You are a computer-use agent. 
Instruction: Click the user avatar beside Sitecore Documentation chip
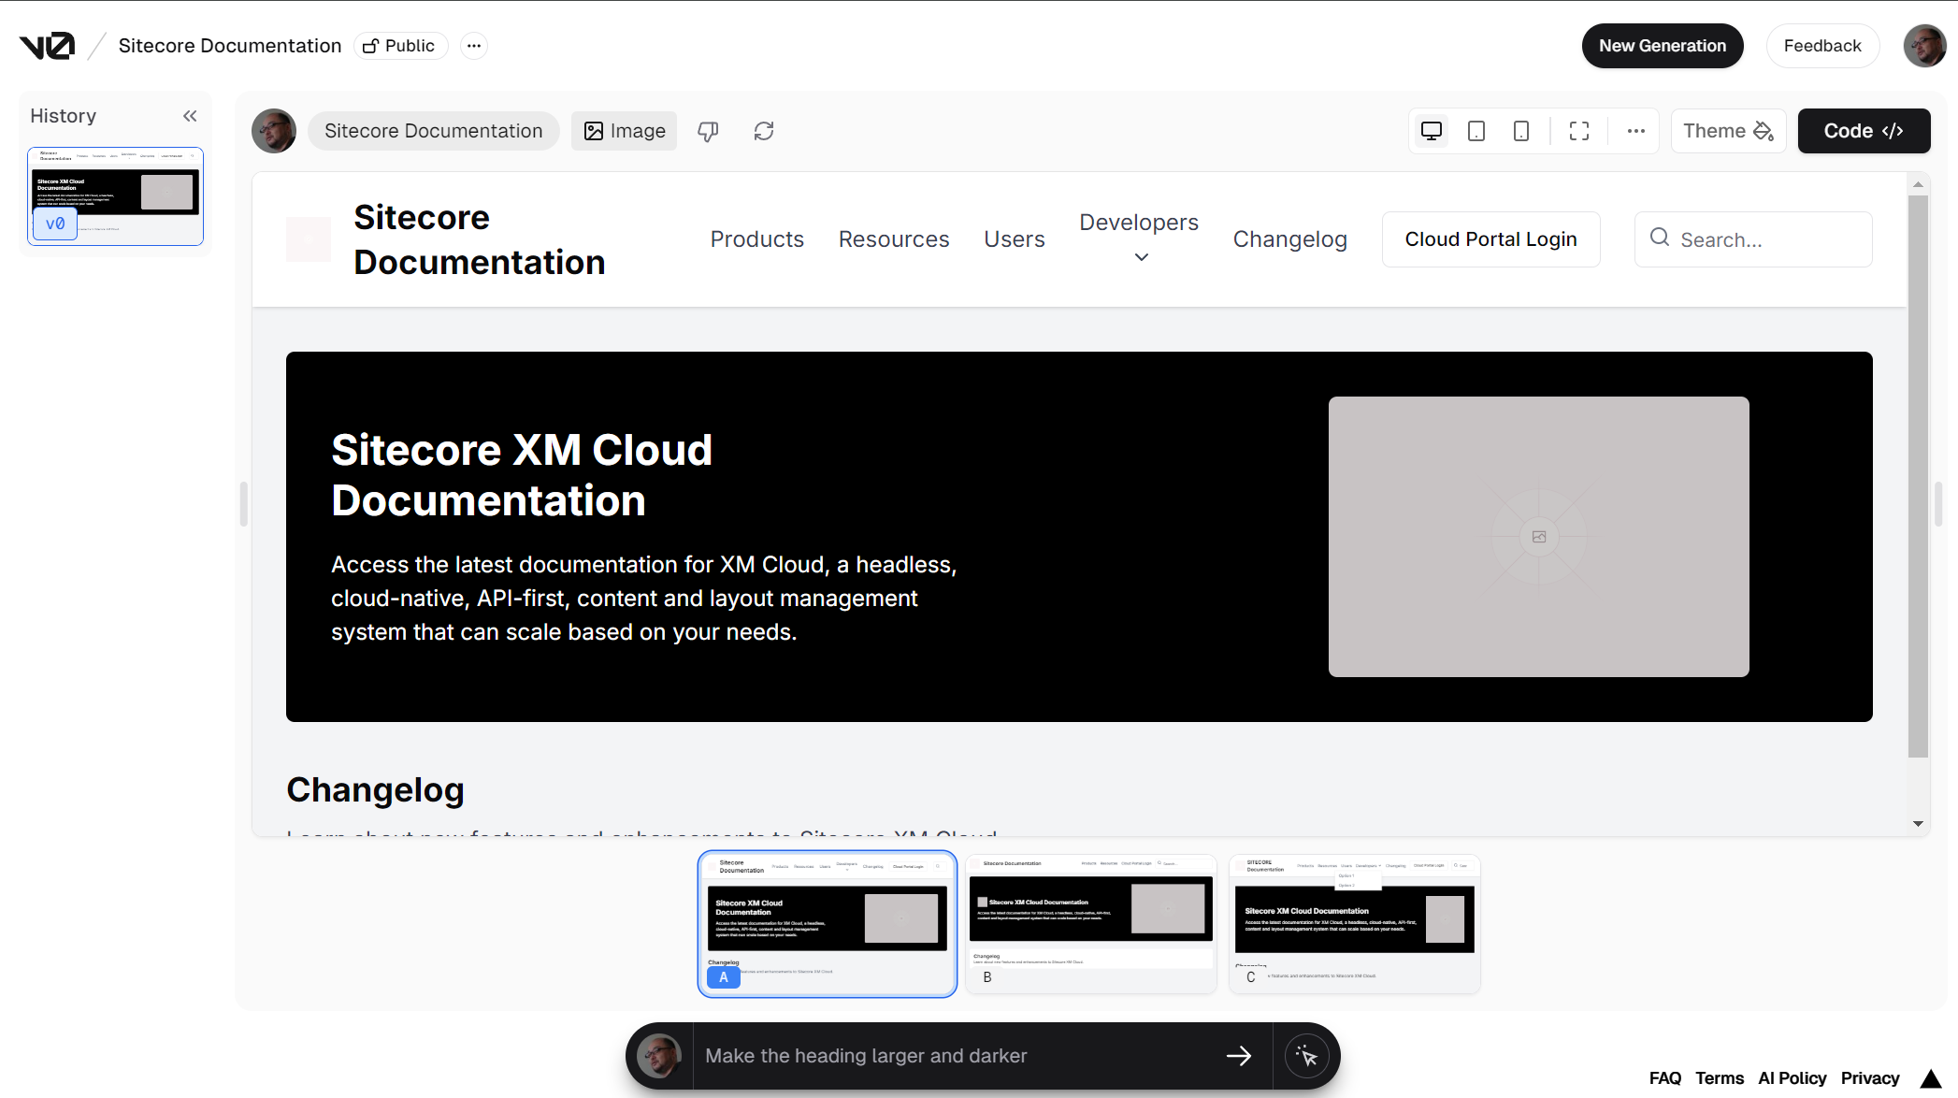(274, 131)
